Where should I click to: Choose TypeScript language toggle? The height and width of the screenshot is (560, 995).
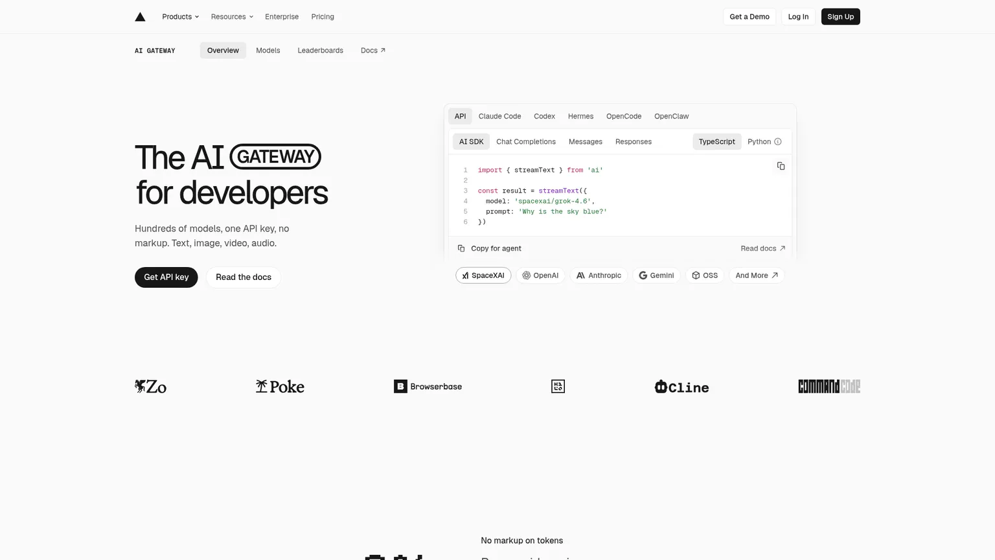(x=717, y=142)
